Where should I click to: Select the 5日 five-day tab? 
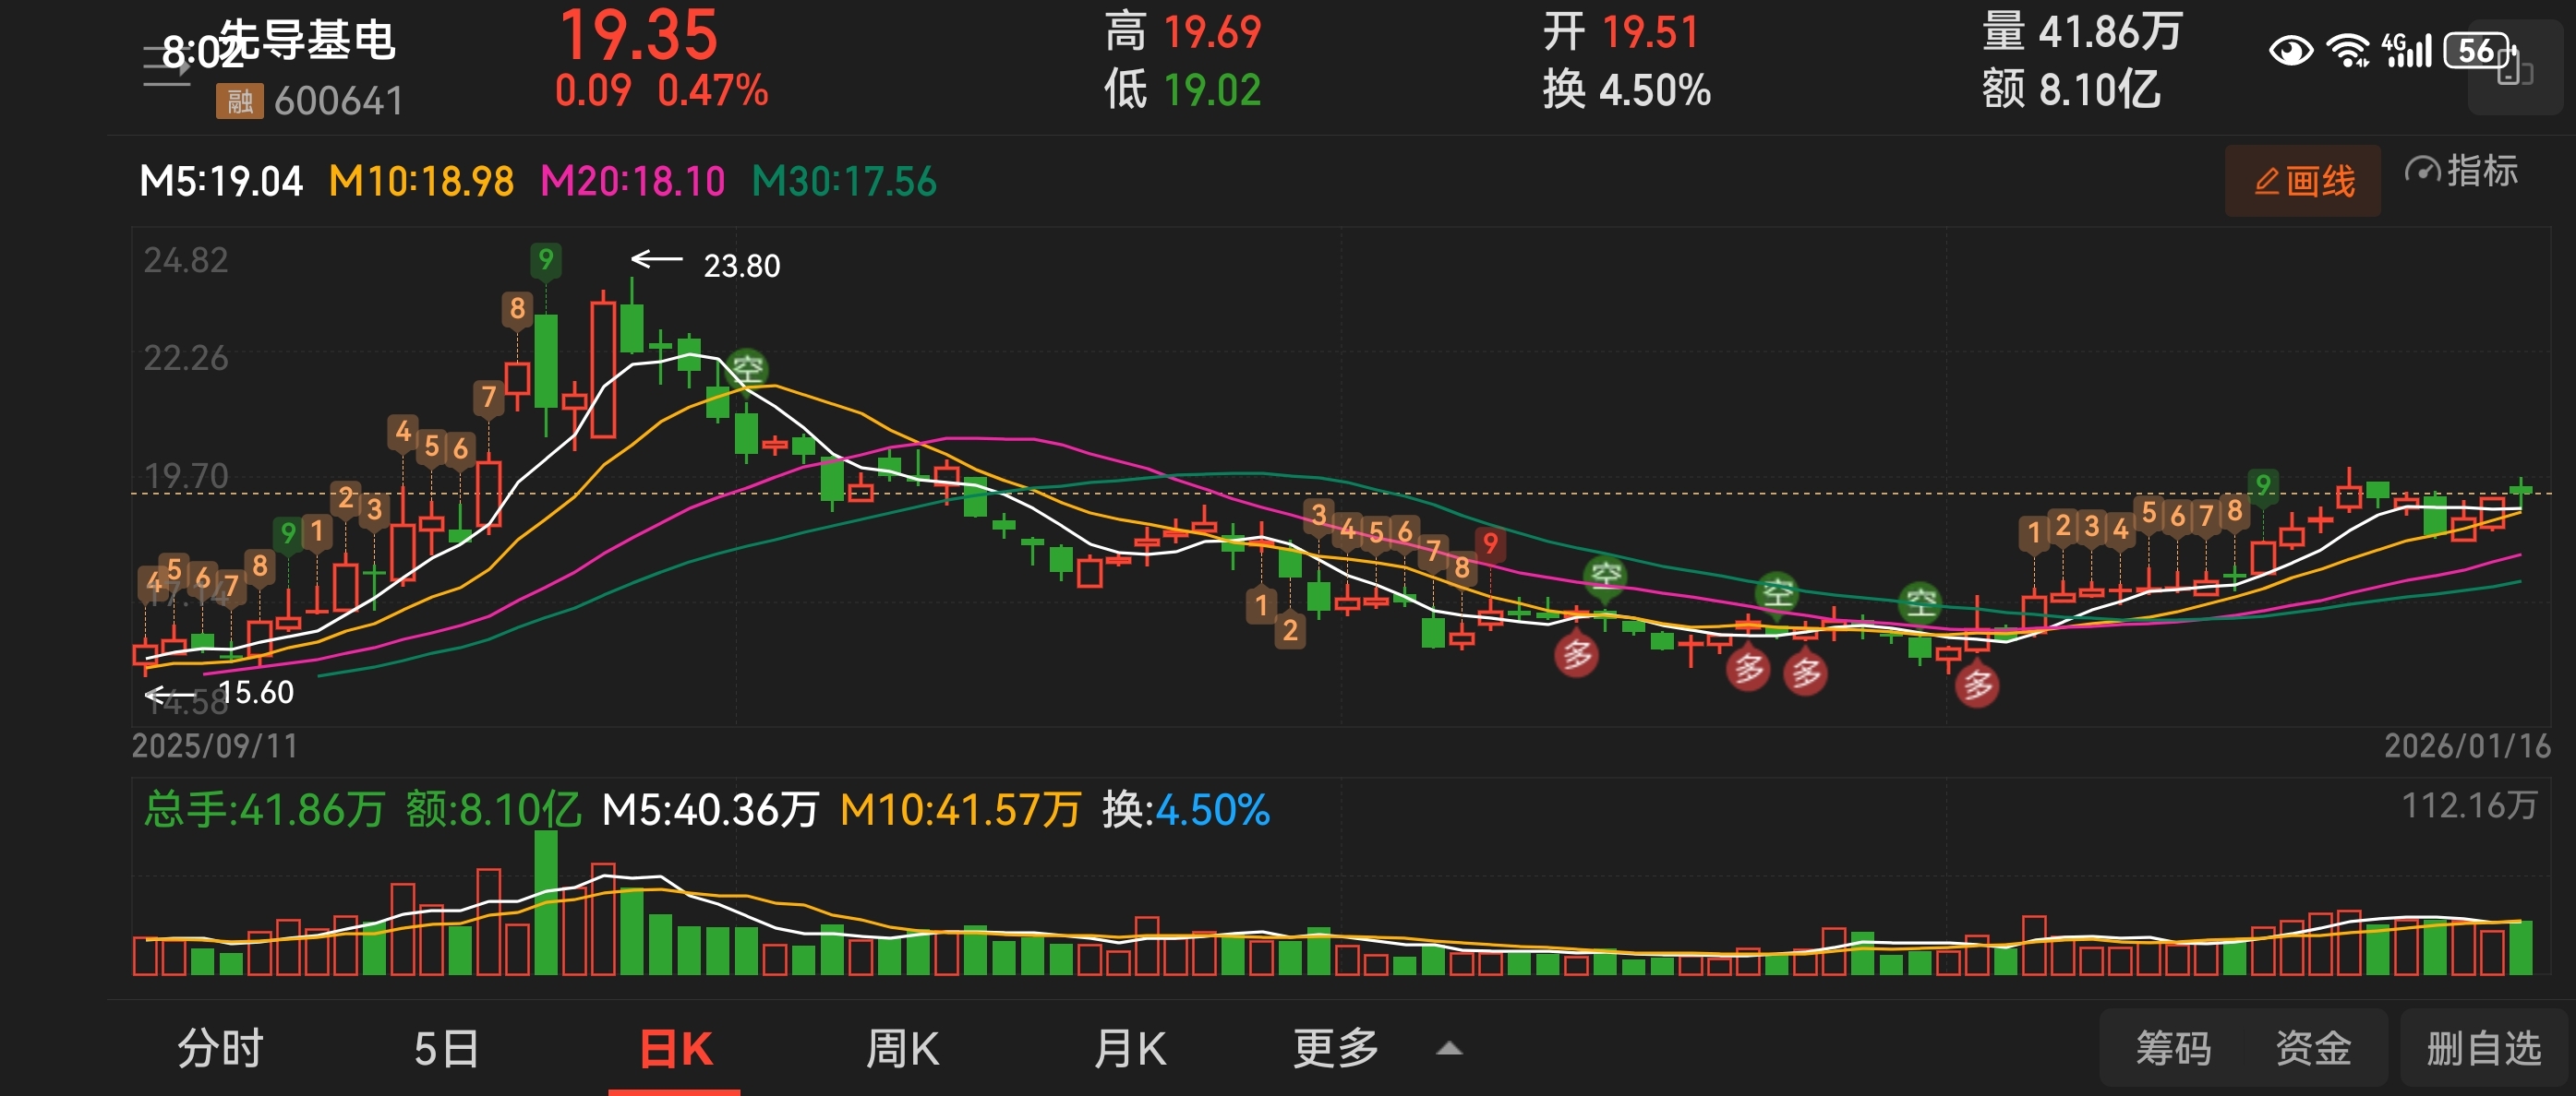446,1049
